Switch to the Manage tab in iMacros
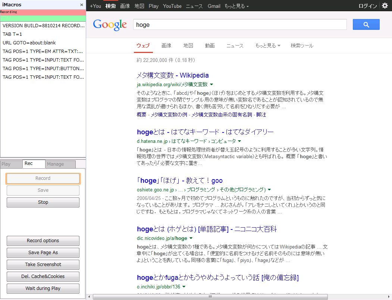Viewport: 392px width, 300px height. 60,164
